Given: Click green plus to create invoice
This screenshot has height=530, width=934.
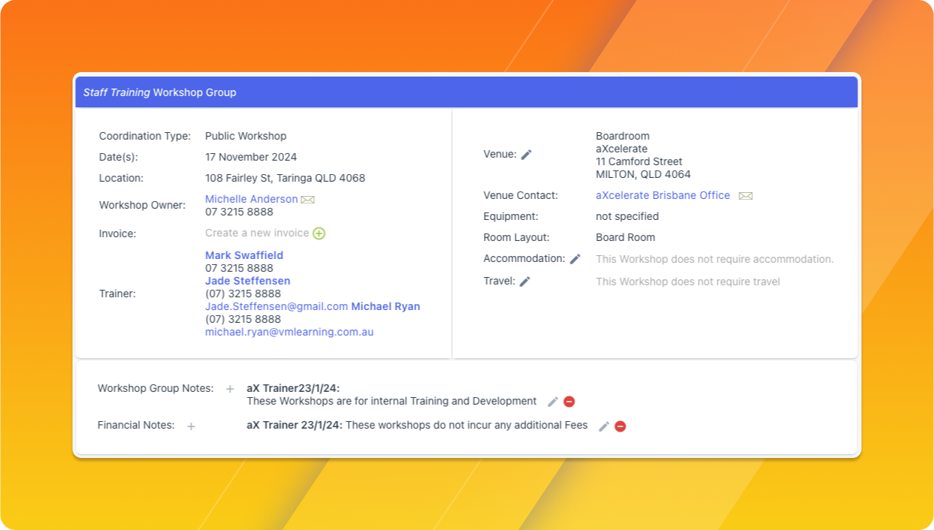Looking at the screenshot, I should pyautogui.click(x=319, y=233).
